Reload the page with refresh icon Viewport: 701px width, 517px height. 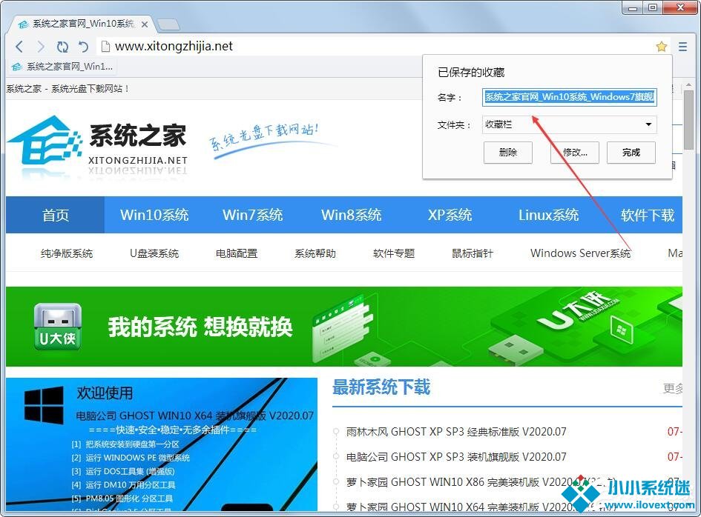(62, 47)
